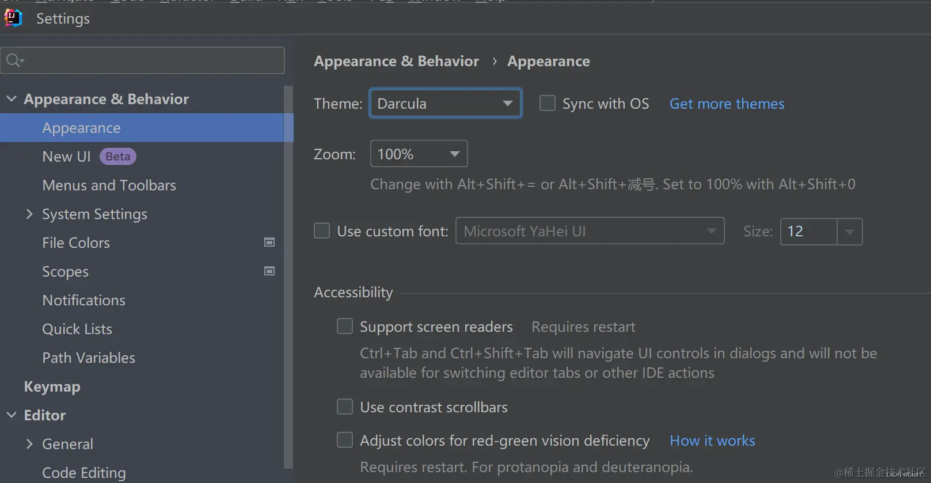Enable Support screen readers checkbox
Viewport: 931px width, 483px height.
click(x=345, y=327)
